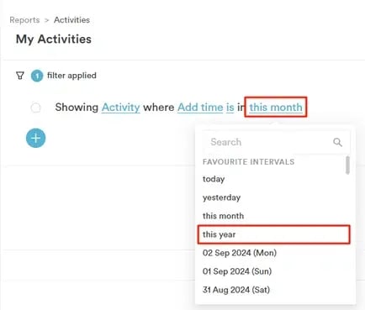Click the search magnifier icon
This screenshot has width=365, height=310.
click(337, 142)
